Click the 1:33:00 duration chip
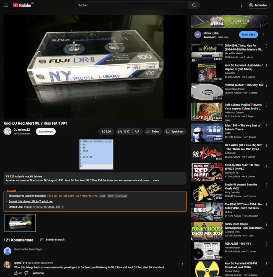Image resolution: width=273 pixels, height=277 pixels. [x=106, y=131]
